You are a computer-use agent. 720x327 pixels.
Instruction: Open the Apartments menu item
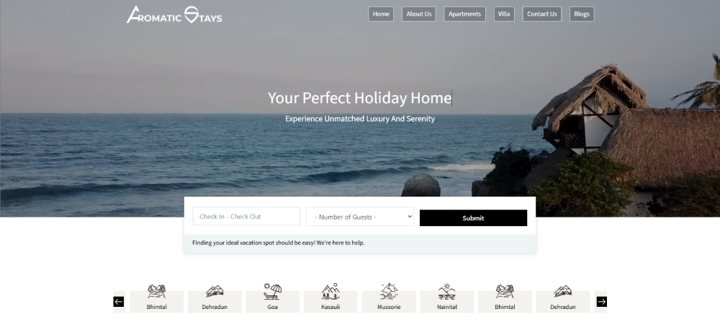point(464,14)
